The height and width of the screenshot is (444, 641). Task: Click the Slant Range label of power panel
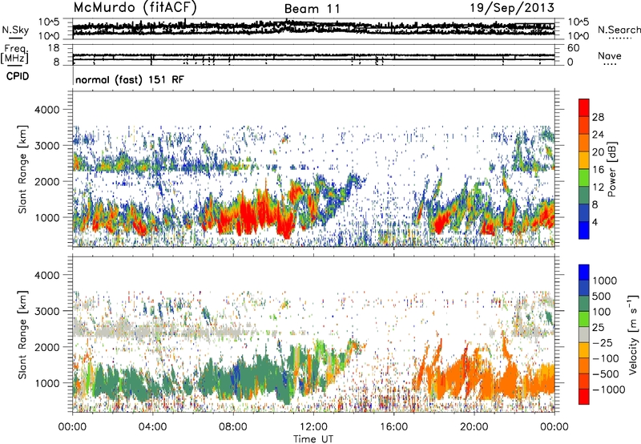[x=23, y=169]
